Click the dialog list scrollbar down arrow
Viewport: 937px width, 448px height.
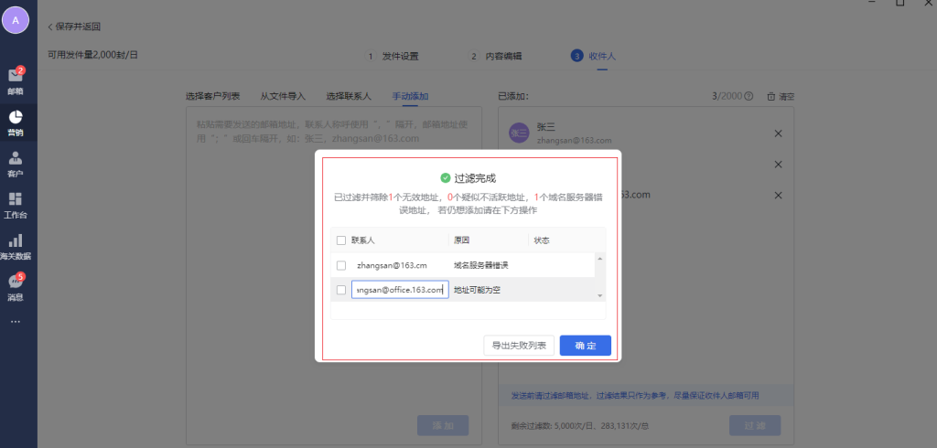[x=600, y=295]
